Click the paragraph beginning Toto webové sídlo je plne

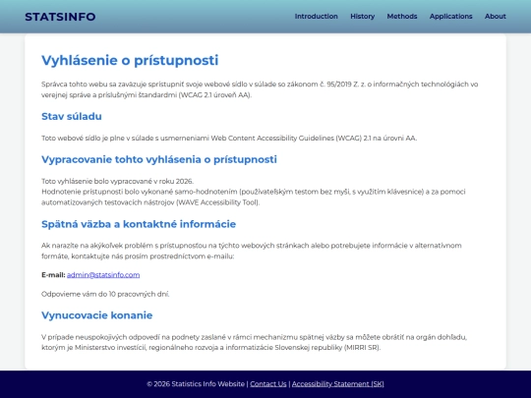coord(229,139)
